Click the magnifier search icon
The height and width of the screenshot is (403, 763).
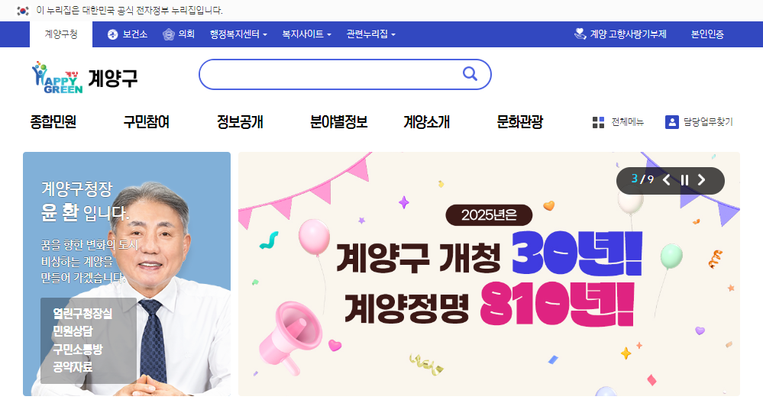click(x=470, y=74)
